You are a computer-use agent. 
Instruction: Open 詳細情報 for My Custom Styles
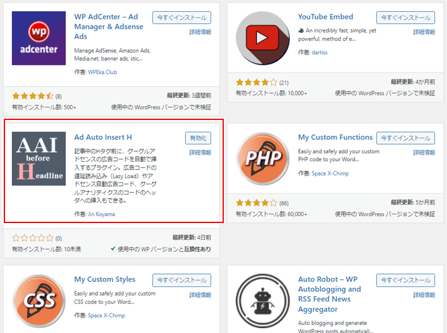tap(201, 295)
